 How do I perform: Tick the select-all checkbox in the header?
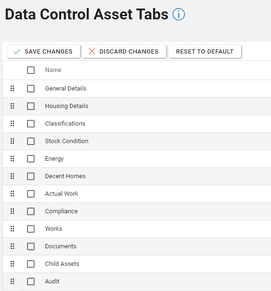pyautogui.click(x=31, y=70)
